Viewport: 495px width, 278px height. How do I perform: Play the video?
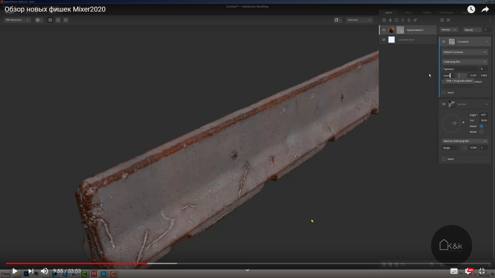pyautogui.click(x=14, y=271)
